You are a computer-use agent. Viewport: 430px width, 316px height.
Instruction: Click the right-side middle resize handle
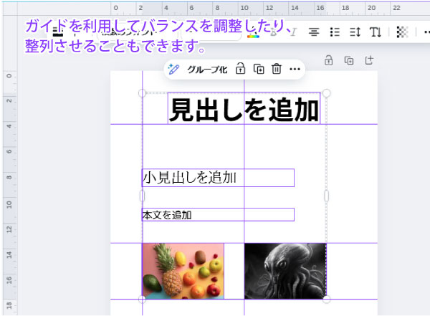point(326,196)
